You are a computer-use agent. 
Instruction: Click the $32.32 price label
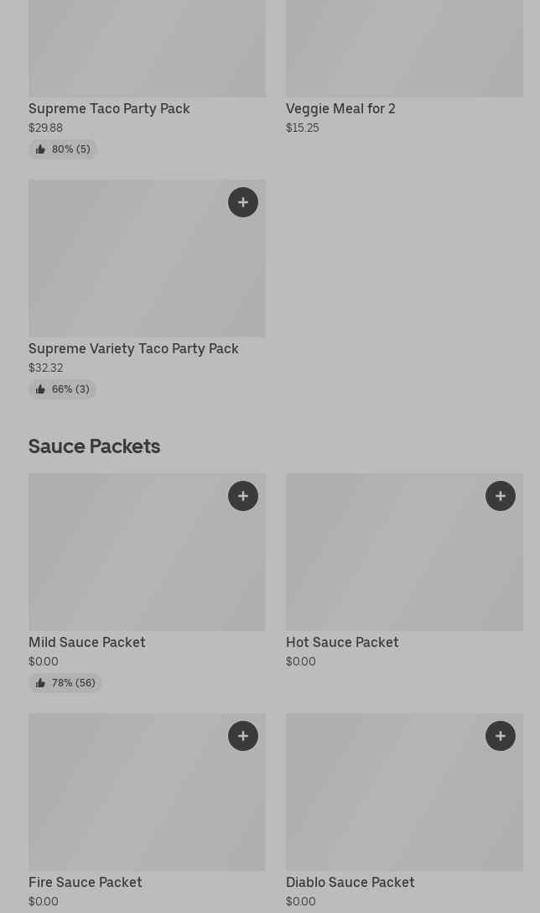click(x=46, y=368)
